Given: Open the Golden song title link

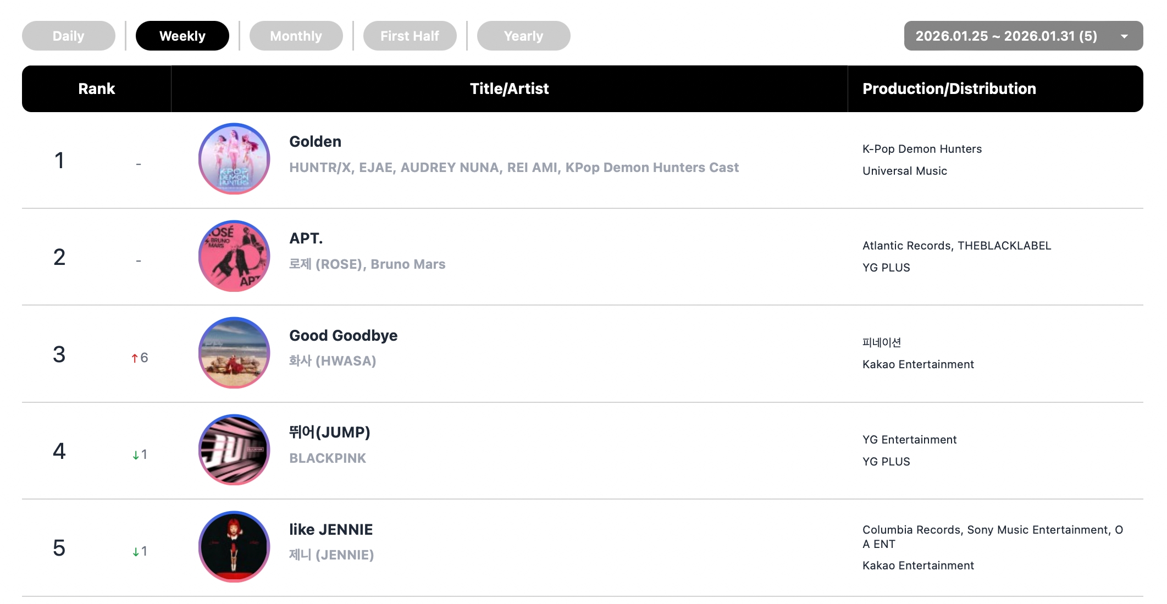Looking at the screenshot, I should (316, 142).
